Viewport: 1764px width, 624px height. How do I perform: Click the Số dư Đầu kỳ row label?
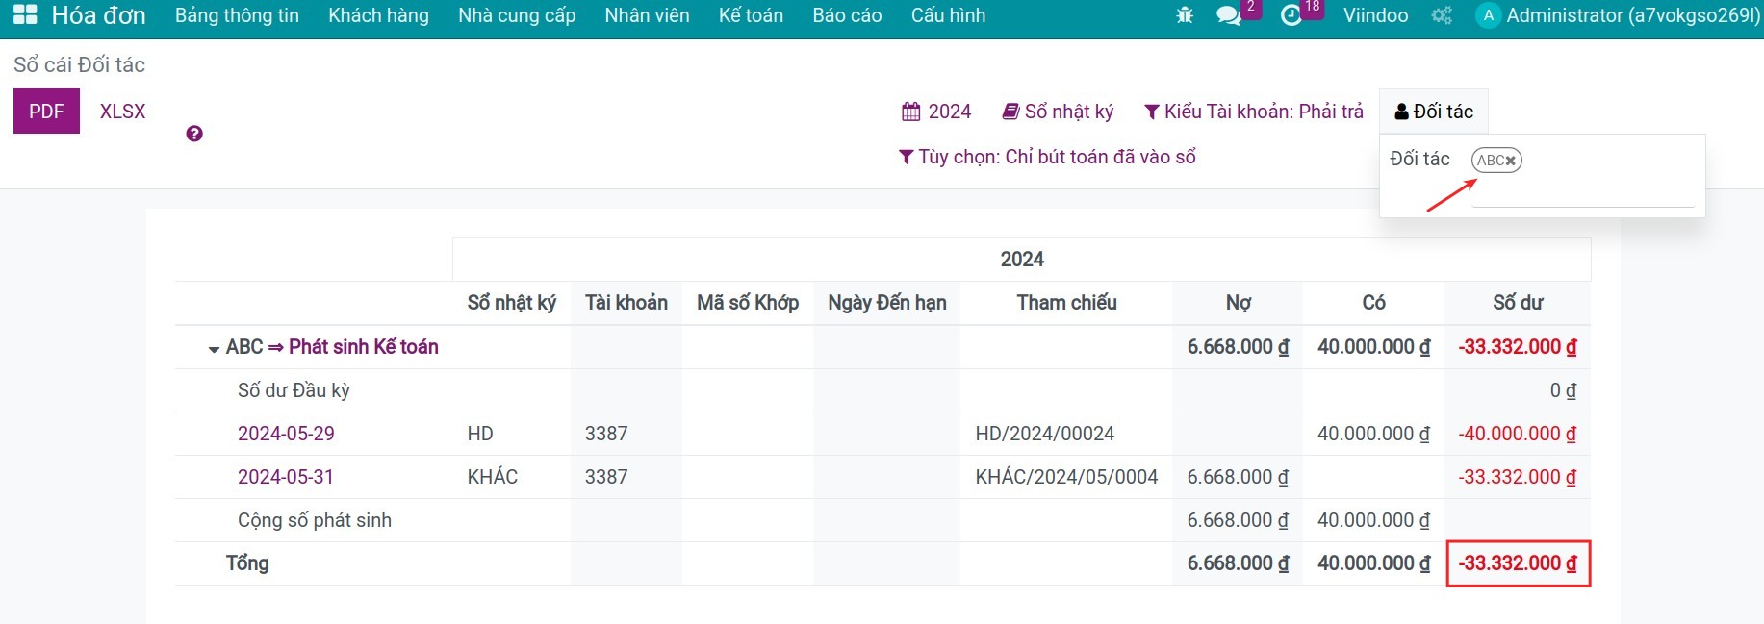tap(294, 390)
